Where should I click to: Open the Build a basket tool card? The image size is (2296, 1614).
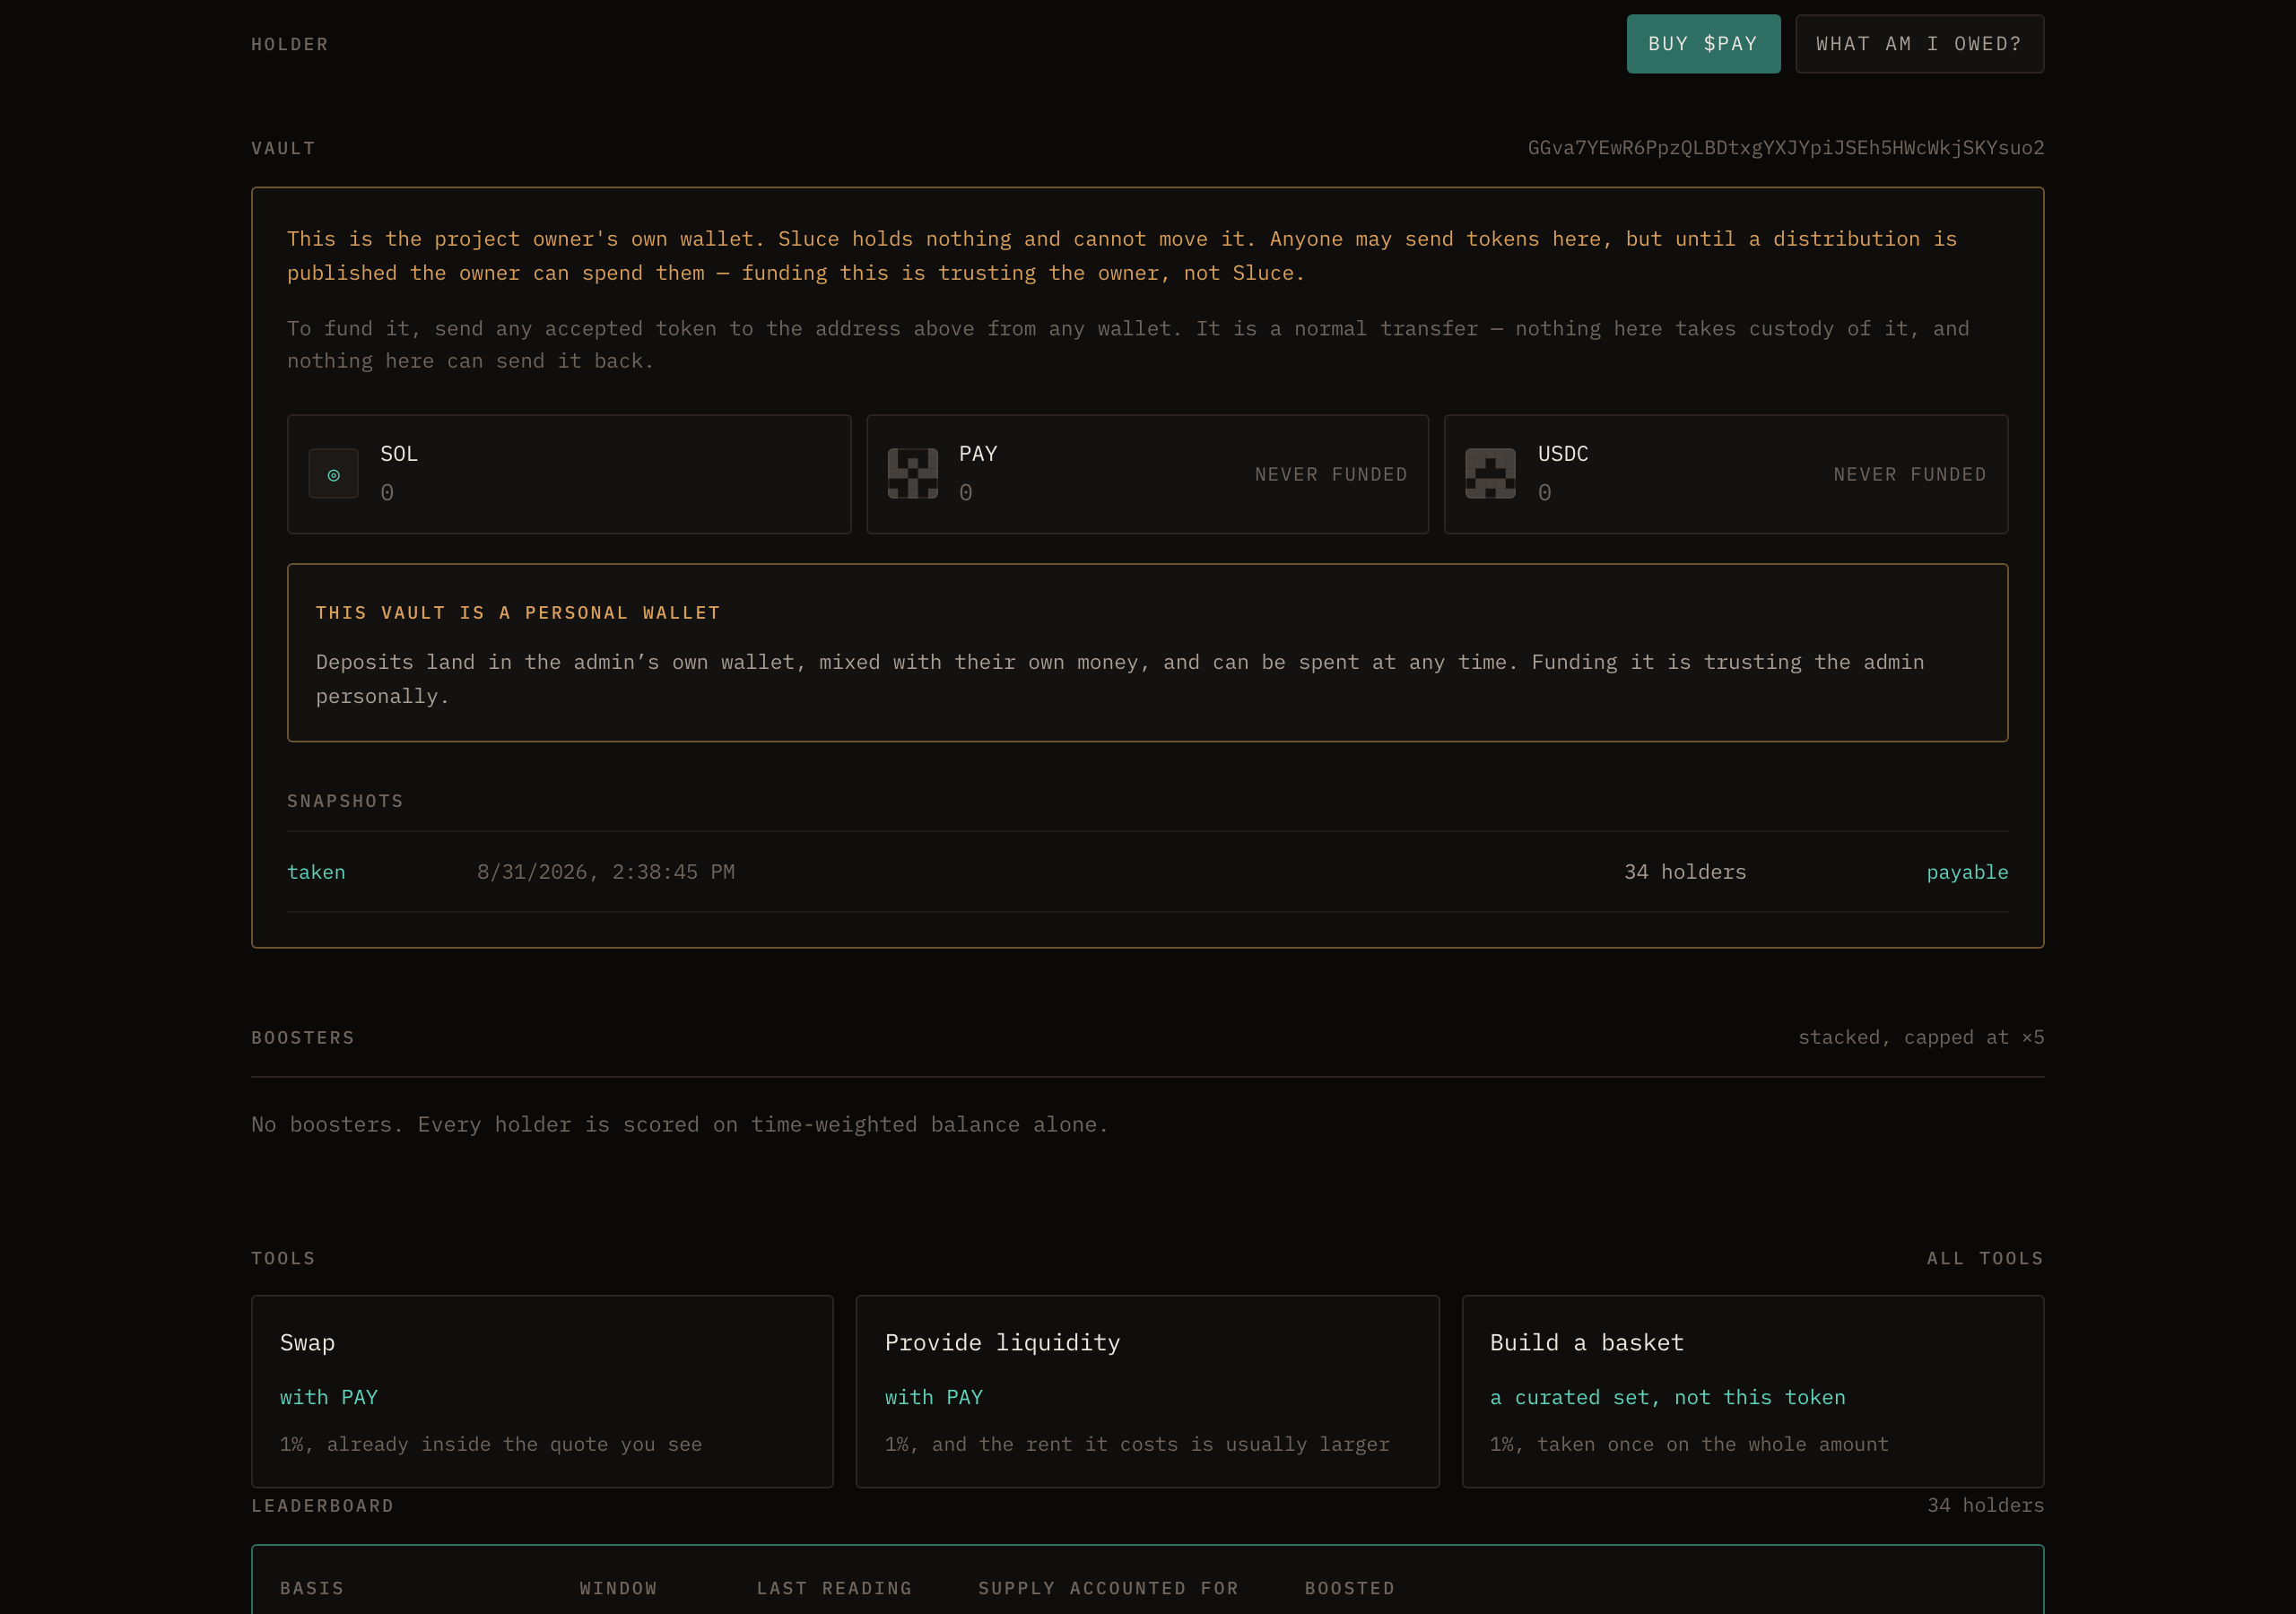[x=1753, y=1391]
